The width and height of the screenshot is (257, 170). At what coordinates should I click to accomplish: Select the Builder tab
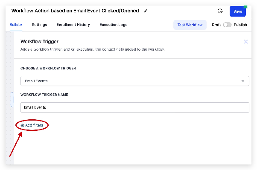[16, 25]
